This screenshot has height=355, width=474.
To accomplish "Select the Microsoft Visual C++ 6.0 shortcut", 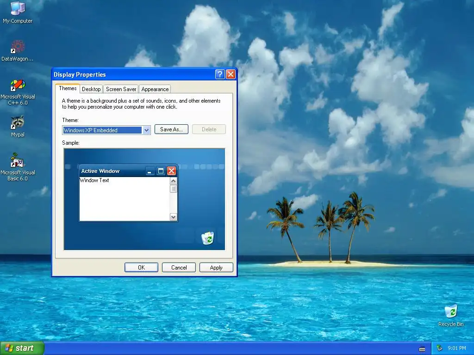I will tap(18, 92).
